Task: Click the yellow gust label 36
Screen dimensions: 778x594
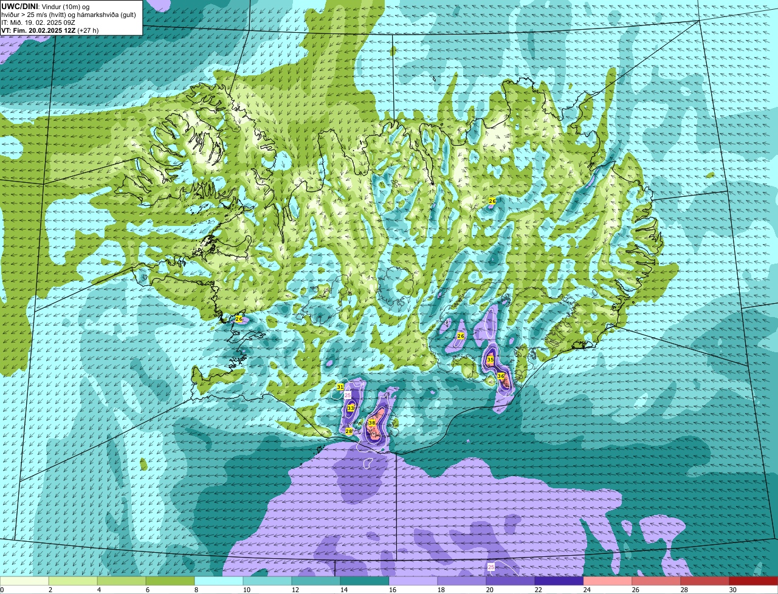Action: [x=501, y=376]
